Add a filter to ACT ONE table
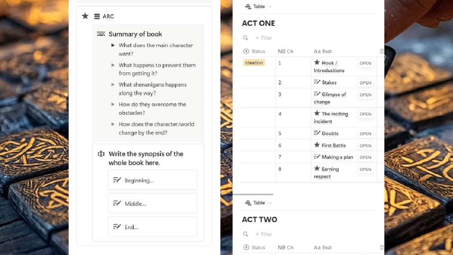Image resolution: width=453 pixels, height=255 pixels. (x=264, y=38)
